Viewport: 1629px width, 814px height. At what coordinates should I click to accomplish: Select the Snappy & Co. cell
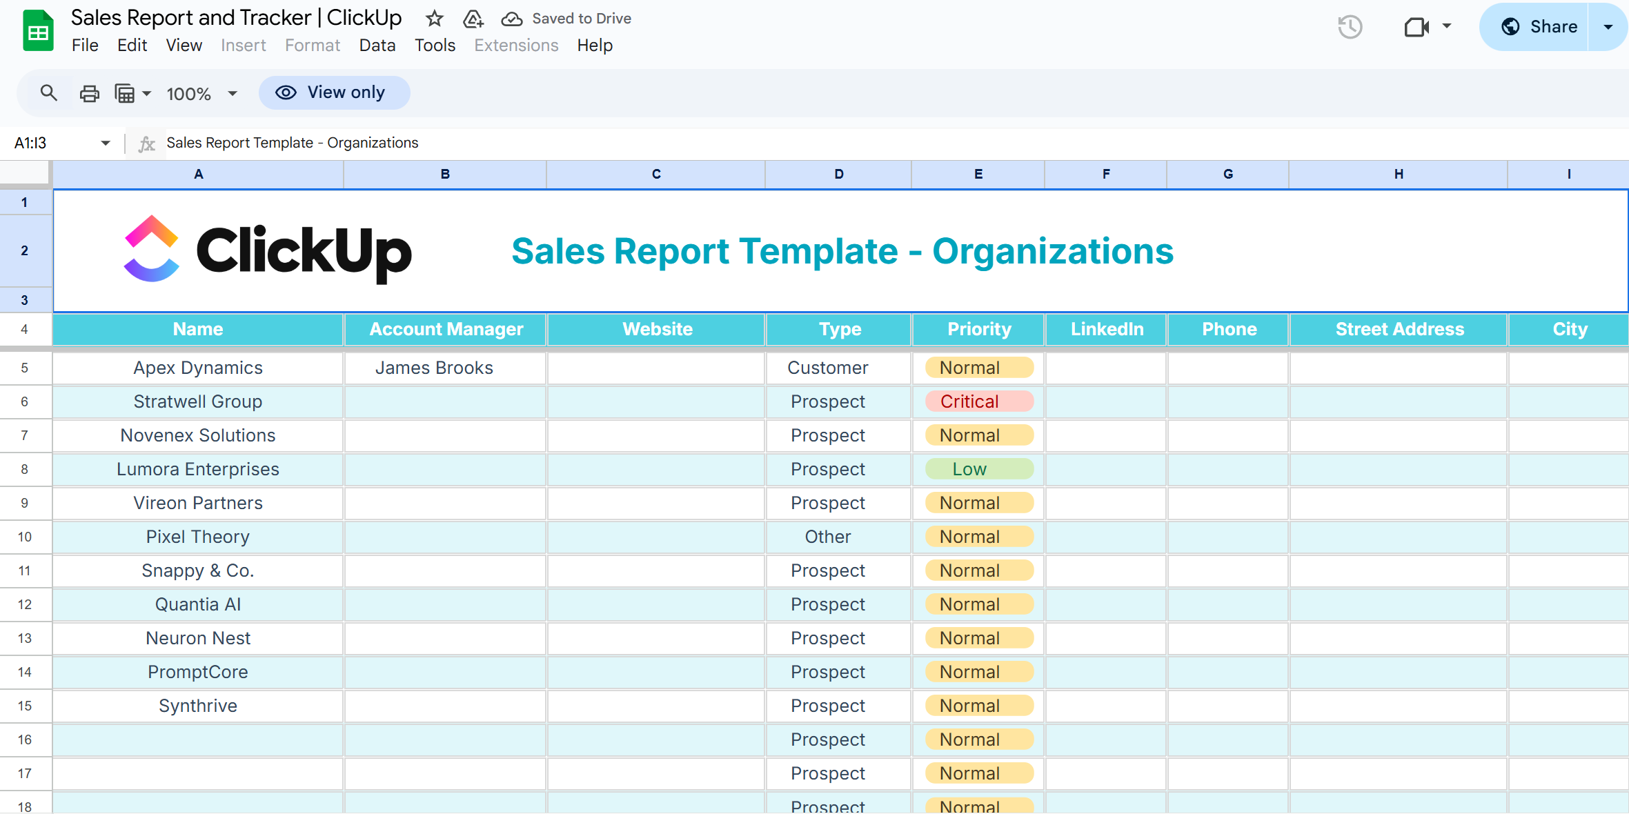pos(198,570)
